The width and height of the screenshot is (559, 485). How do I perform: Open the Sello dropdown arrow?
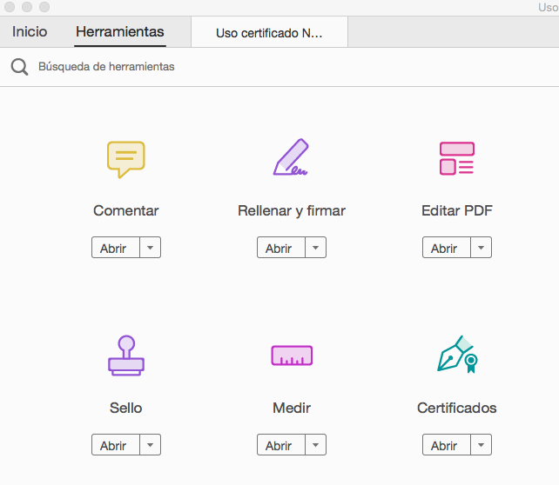point(150,445)
